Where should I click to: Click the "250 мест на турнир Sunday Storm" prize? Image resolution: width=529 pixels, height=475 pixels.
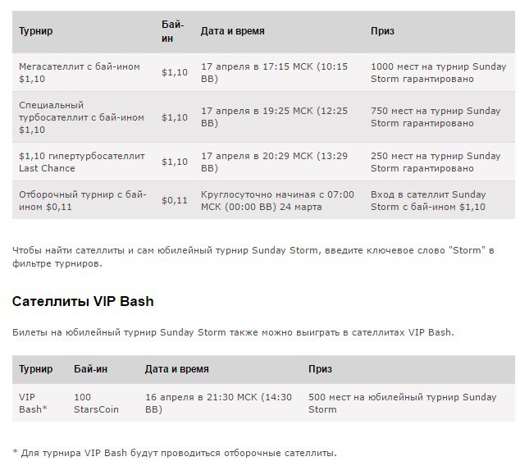(x=436, y=162)
